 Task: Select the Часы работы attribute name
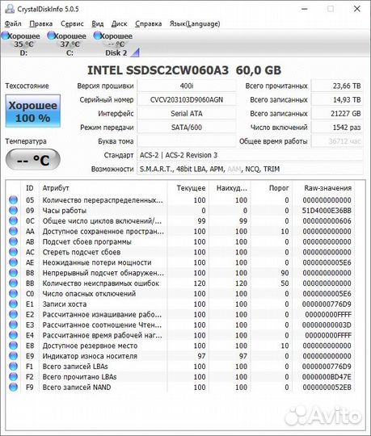point(65,211)
